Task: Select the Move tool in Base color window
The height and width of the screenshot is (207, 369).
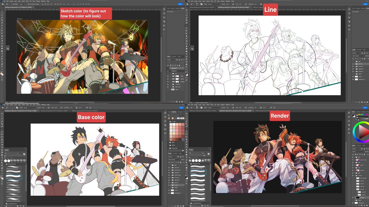Action: point(2,113)
